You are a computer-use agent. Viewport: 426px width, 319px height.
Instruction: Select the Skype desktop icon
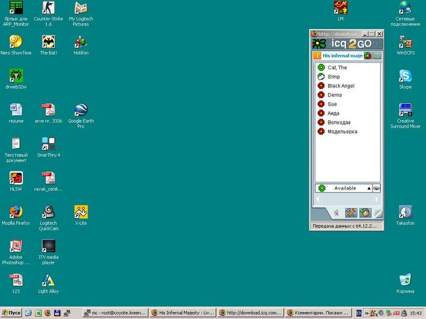405,76
